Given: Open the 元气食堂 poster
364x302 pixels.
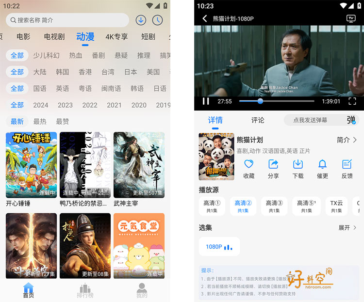Looking at the screenshot, I should click(x=139, y=246).
